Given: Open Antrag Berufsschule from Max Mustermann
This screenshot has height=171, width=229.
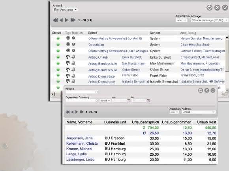Looking at the screenshot, I should click(103, 64).
